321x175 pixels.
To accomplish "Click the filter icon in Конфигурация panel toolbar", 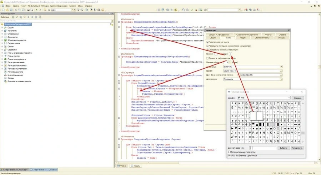I will [x=40, y=17].
